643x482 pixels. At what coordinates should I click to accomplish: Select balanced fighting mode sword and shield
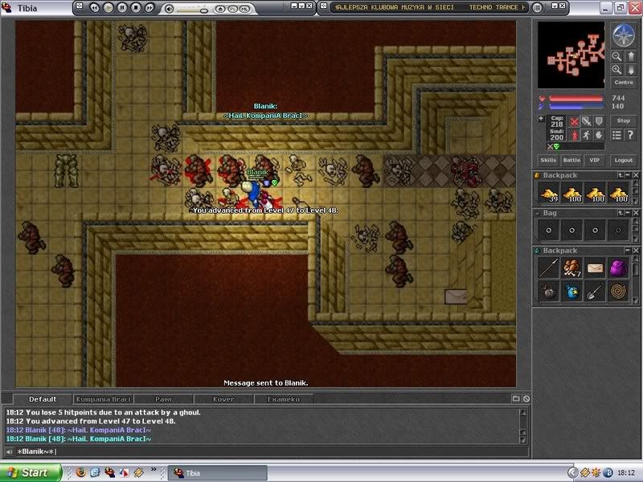point(587,121)
